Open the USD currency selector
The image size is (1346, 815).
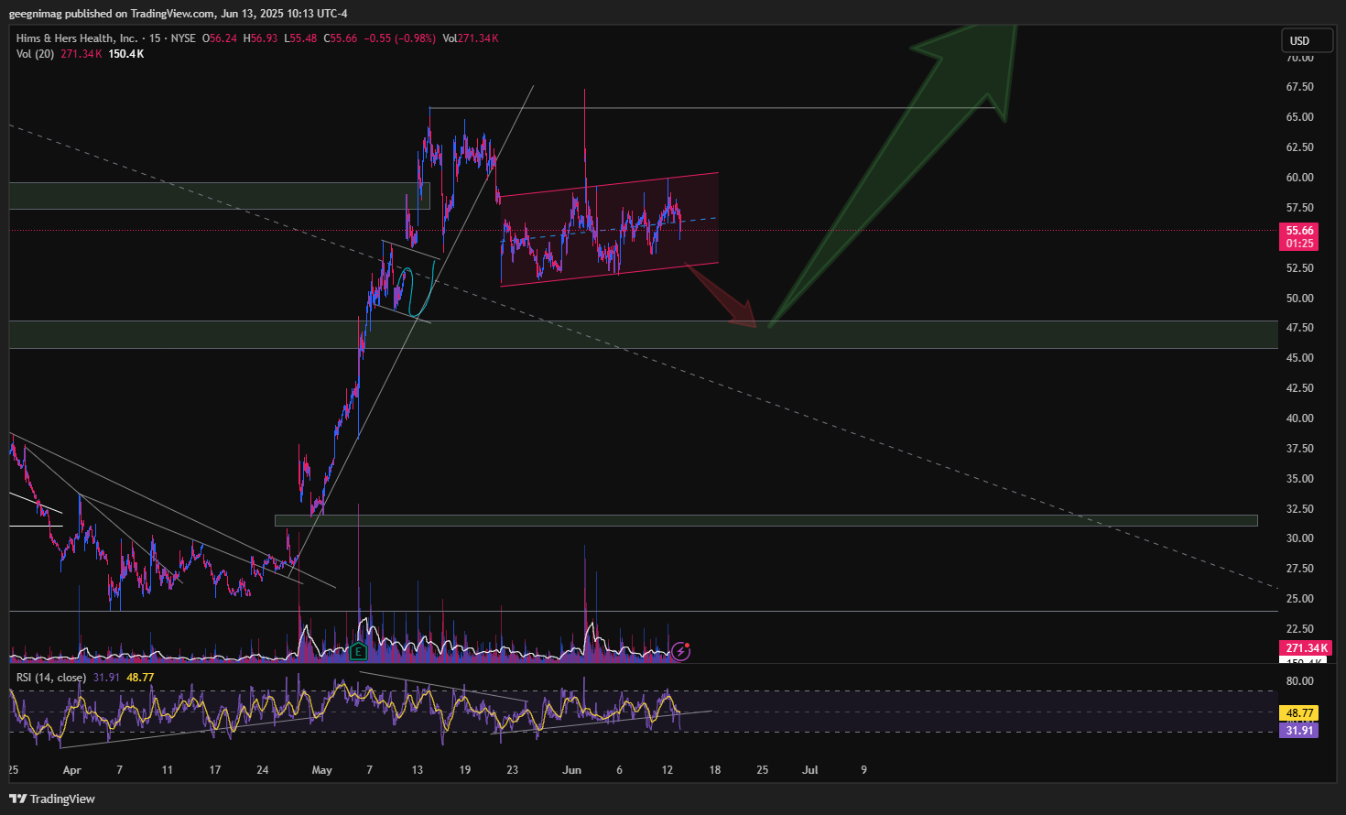(x=1306, y=40)
